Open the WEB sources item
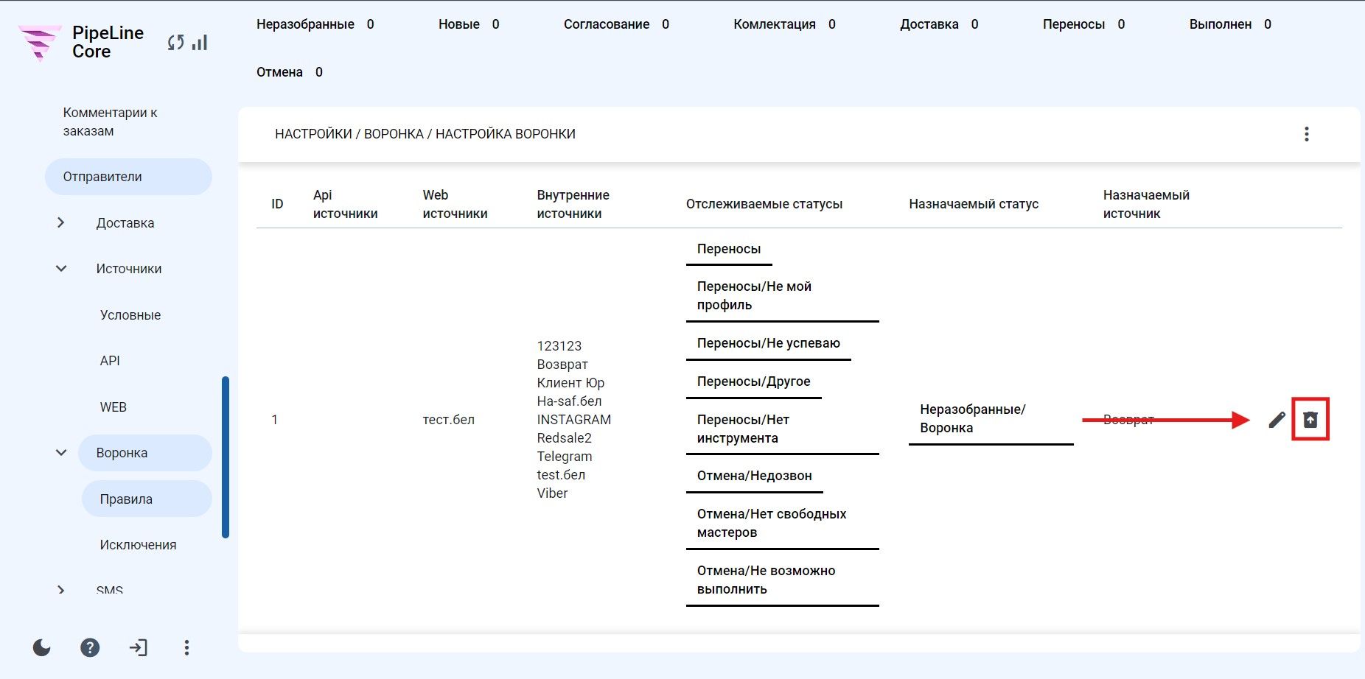 [x=114, y=407]
